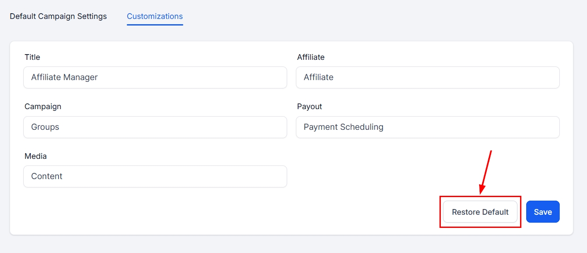Click the blue underline beneath Customizations
Viewport: 587px width, 253px height.
[x=155, y=25]
